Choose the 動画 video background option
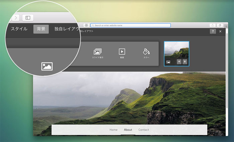Image resolution: width=234 pixels, height=142 pixels. coord(122,53)
